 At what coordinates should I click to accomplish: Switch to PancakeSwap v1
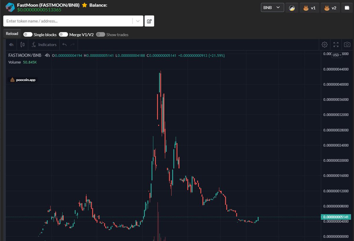309,8
